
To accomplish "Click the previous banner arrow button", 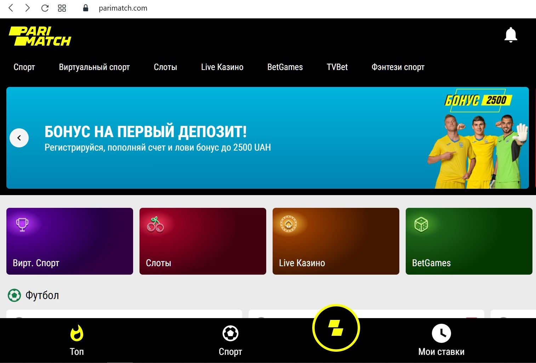I will point(19,138).
